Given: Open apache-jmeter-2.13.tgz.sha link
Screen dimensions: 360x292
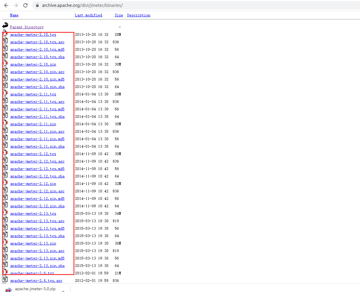Looking at the screenshot, I should tap(37, 236).
